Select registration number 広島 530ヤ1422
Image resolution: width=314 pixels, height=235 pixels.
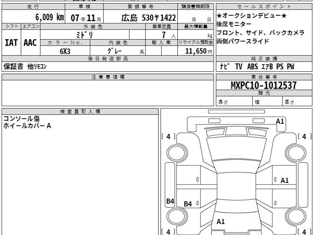(148, 18)
